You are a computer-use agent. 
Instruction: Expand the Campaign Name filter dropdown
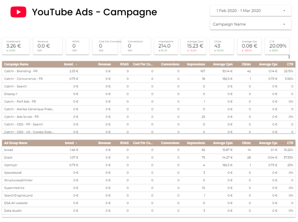pos(250,24)
